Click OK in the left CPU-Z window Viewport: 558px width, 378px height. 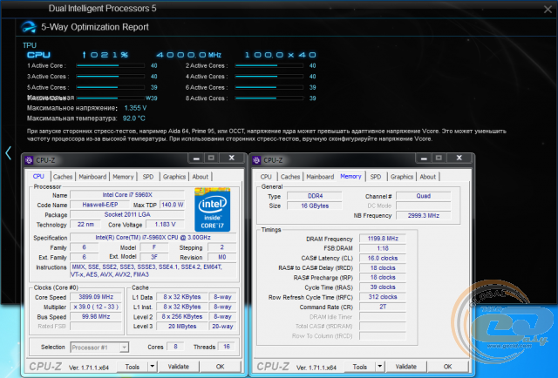[x=221, y=367]
